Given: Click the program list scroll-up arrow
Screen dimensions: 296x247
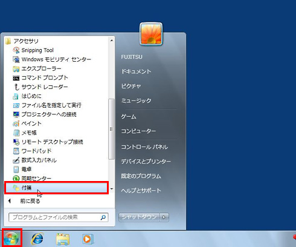Looking at the screenshot, I should [112, 41].
